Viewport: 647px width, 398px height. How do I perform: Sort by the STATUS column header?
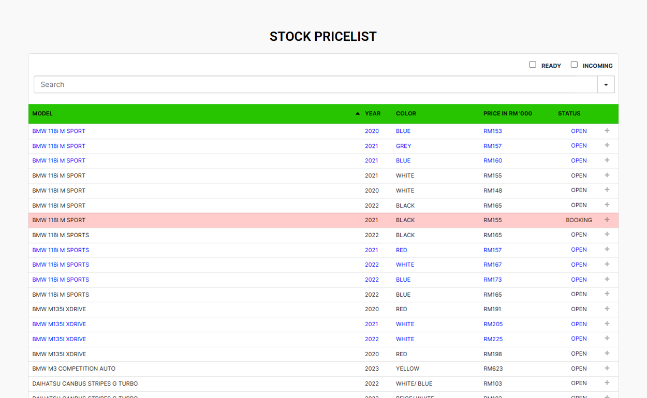click(x=569, y=114)
